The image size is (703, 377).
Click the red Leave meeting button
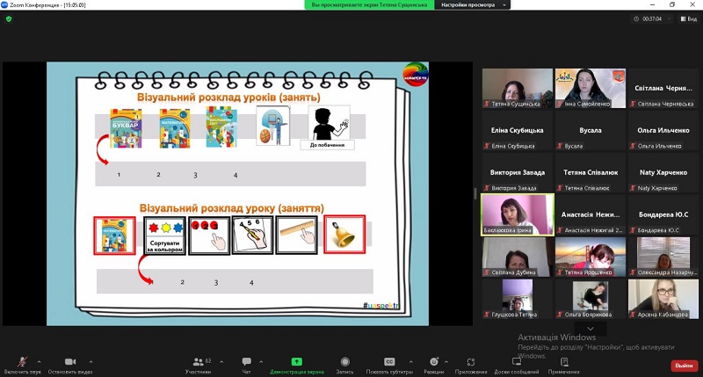pos(682,365)
